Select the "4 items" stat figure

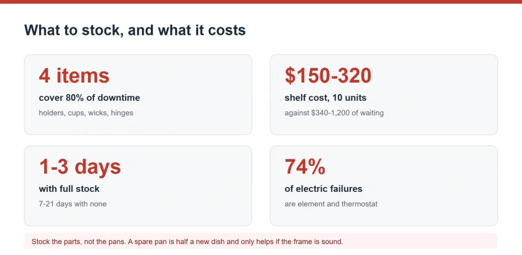click(x=74, y=75)
